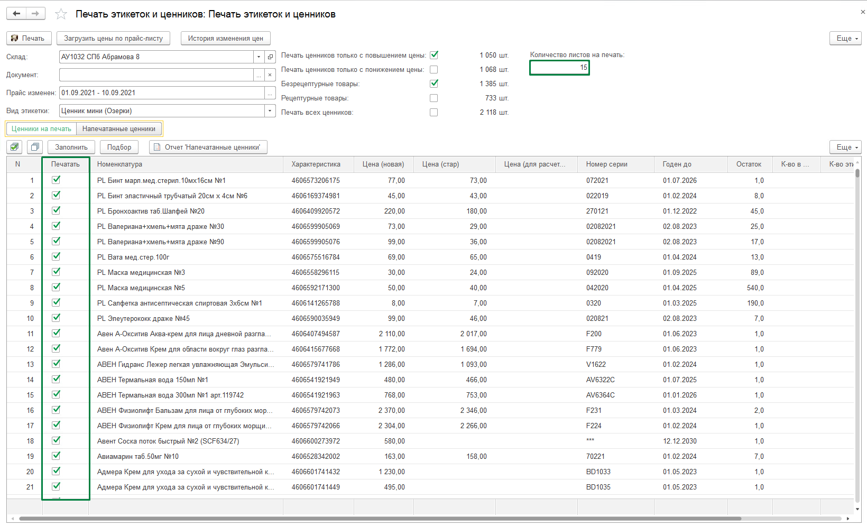Click the check all rows icon

(x=15, y=147)
